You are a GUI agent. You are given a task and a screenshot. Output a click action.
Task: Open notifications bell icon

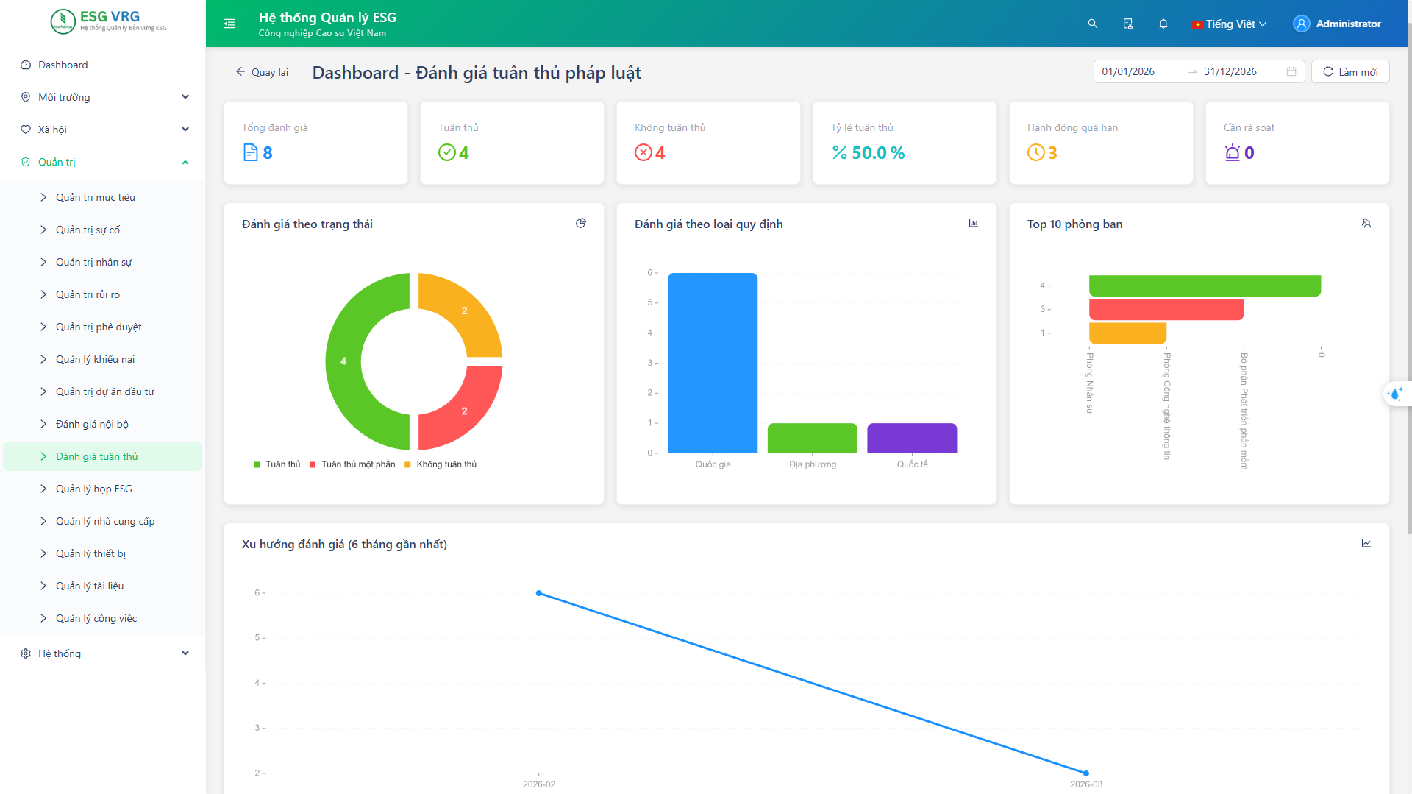pyautogui.click(x=1163, y=24)
